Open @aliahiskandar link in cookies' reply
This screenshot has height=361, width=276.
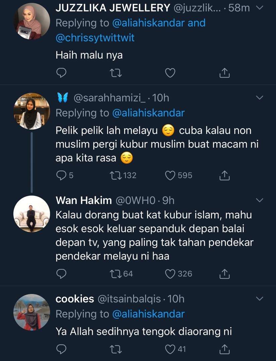pos(148,314)
